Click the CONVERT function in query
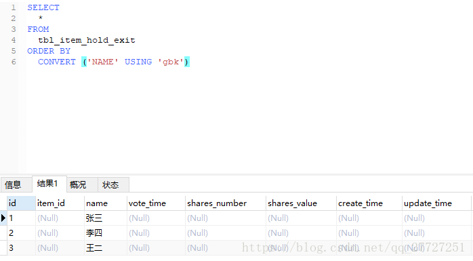Viewport: 473px width, 261px height. (57, 62)
